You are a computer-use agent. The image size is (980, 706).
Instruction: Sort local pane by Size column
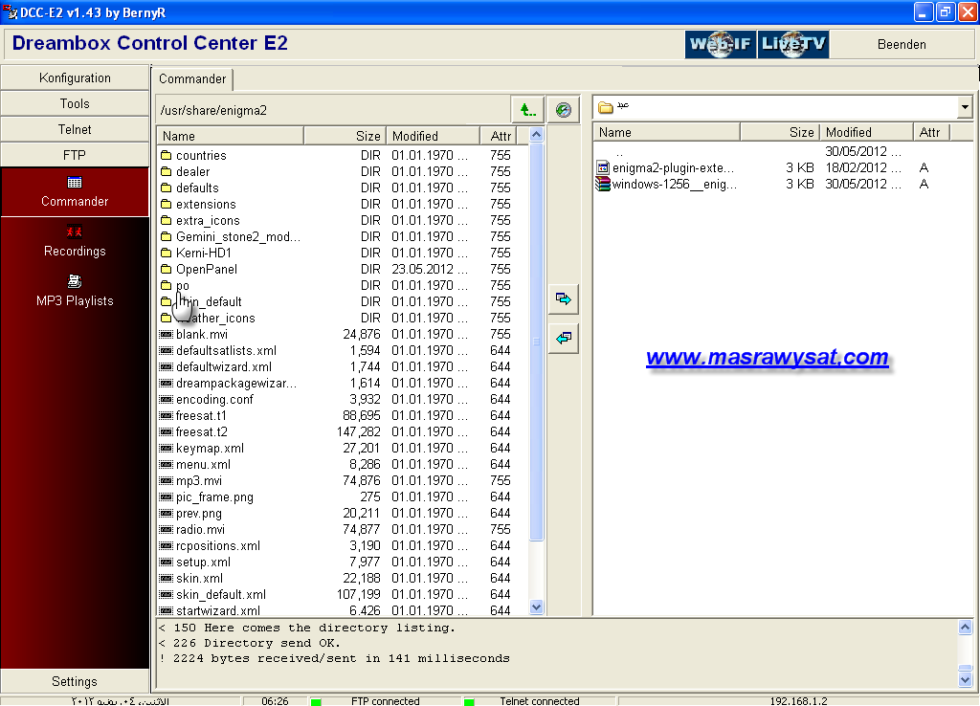(x=780, y=132)
